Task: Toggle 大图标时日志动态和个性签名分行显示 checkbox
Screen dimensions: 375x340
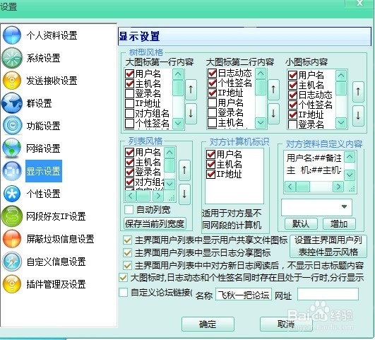Action: point(123,278)
